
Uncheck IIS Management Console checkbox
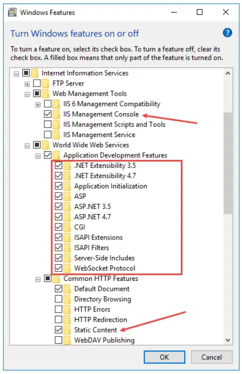(x=48, y=114)
